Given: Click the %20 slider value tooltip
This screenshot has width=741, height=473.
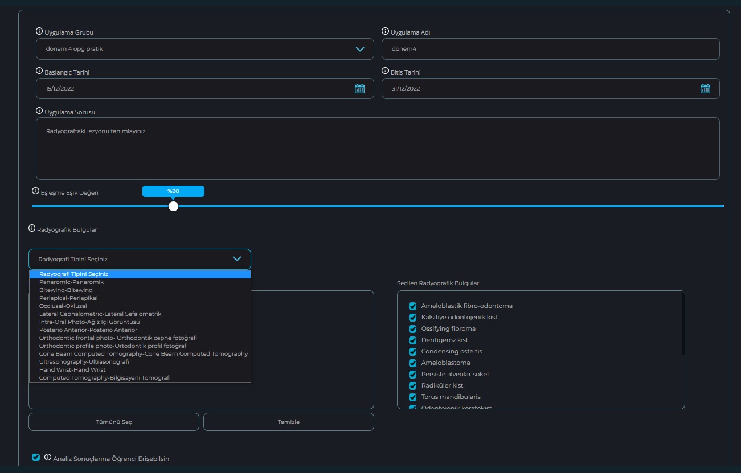Looking at the screenshot, I should tap(173, 191).
